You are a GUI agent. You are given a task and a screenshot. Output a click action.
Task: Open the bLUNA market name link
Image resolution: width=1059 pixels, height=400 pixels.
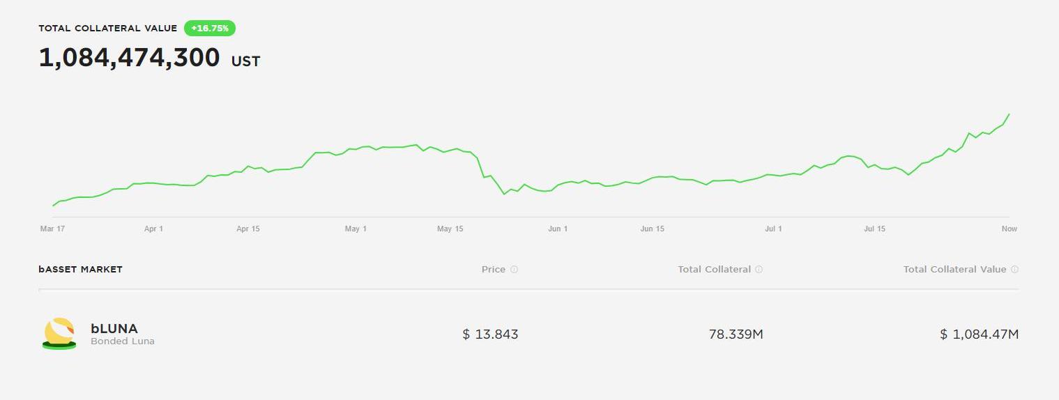point(114,328)
